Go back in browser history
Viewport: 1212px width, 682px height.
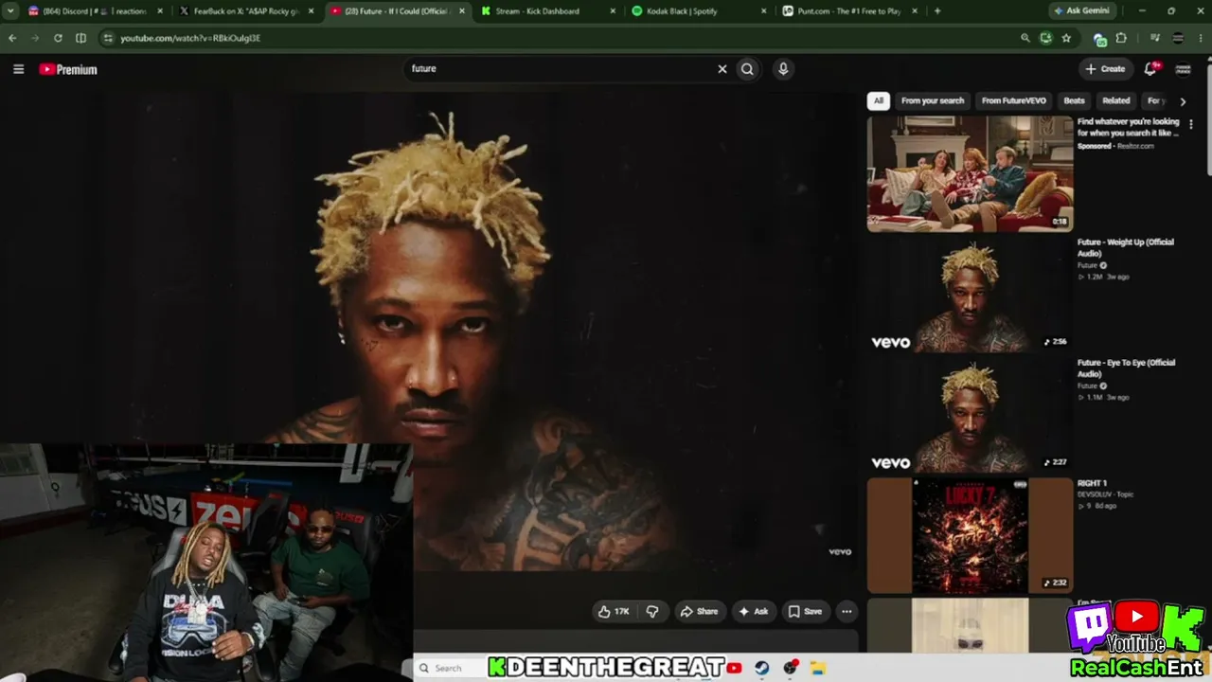tap(12, 38)
